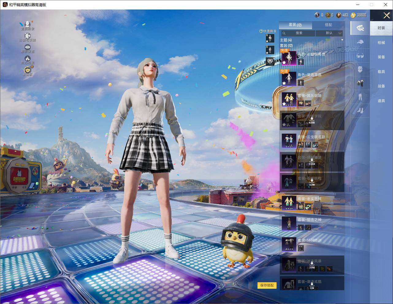Viewport: 393px width, 304px height.
Task: Click the blue-purple currency icon showing 0
Action: [x=317, y=15]
